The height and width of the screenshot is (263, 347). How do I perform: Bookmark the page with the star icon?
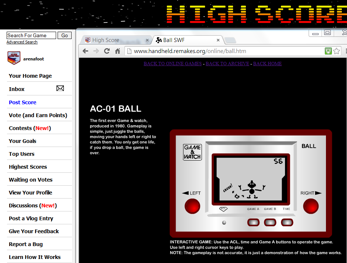pyautogui.click(x=336, y=51)
